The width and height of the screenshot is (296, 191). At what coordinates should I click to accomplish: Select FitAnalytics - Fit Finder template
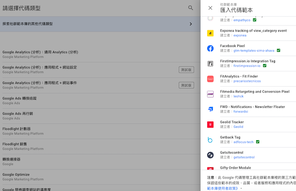point(239,76)
